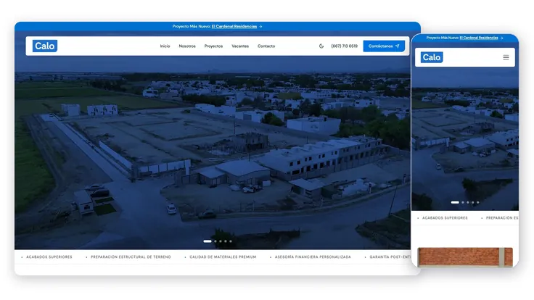
Task: Open the Contacto nav item
Action: coord(266,46)
